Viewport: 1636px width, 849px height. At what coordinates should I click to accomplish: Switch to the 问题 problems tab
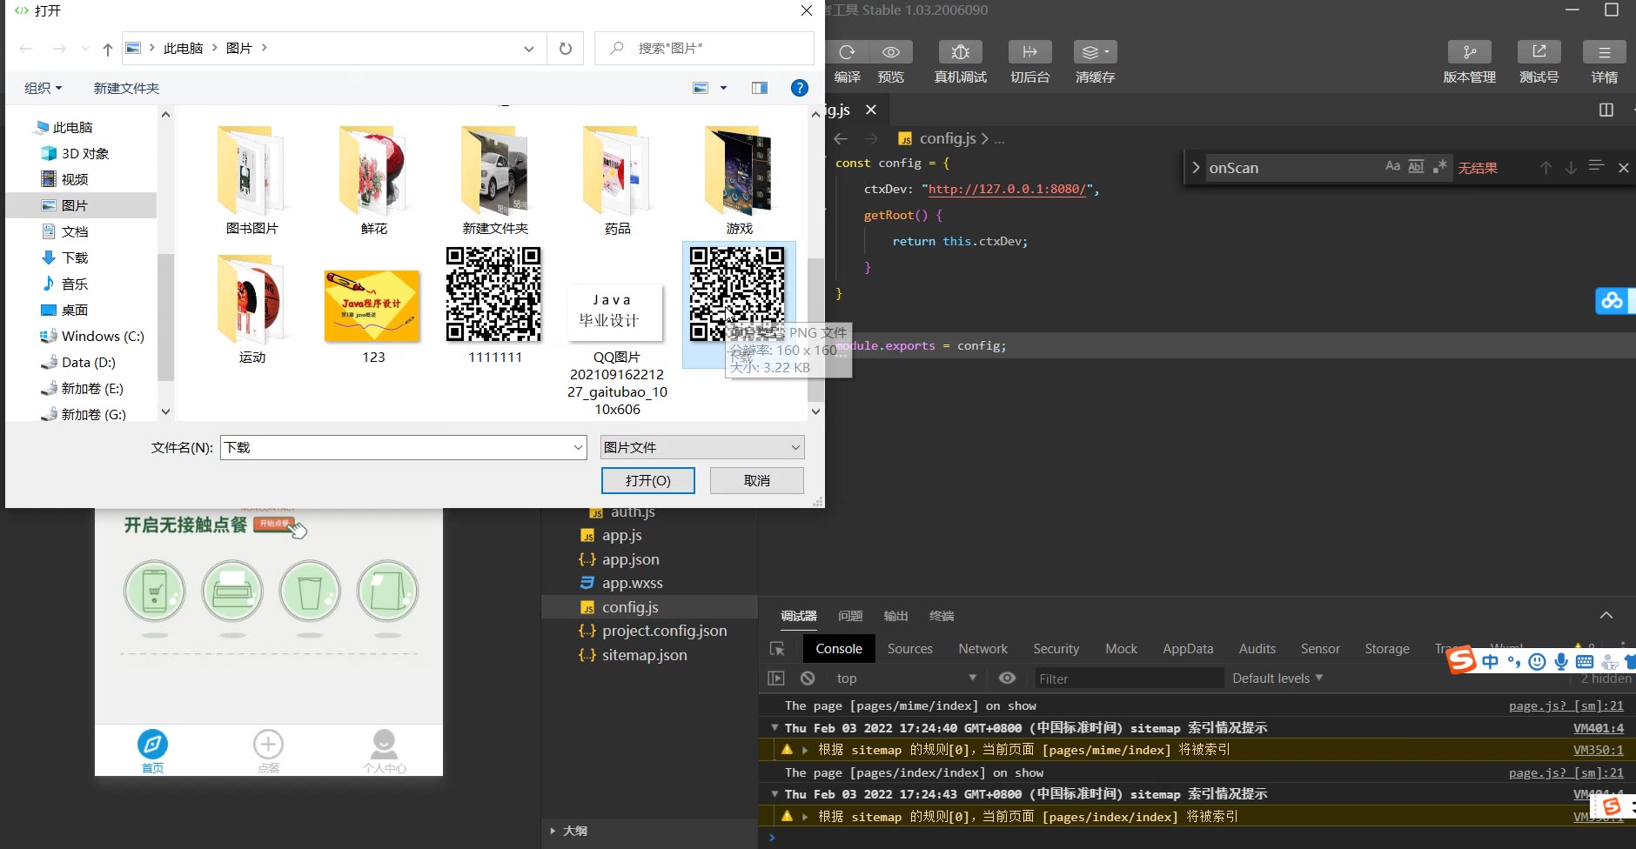(849, 616)
